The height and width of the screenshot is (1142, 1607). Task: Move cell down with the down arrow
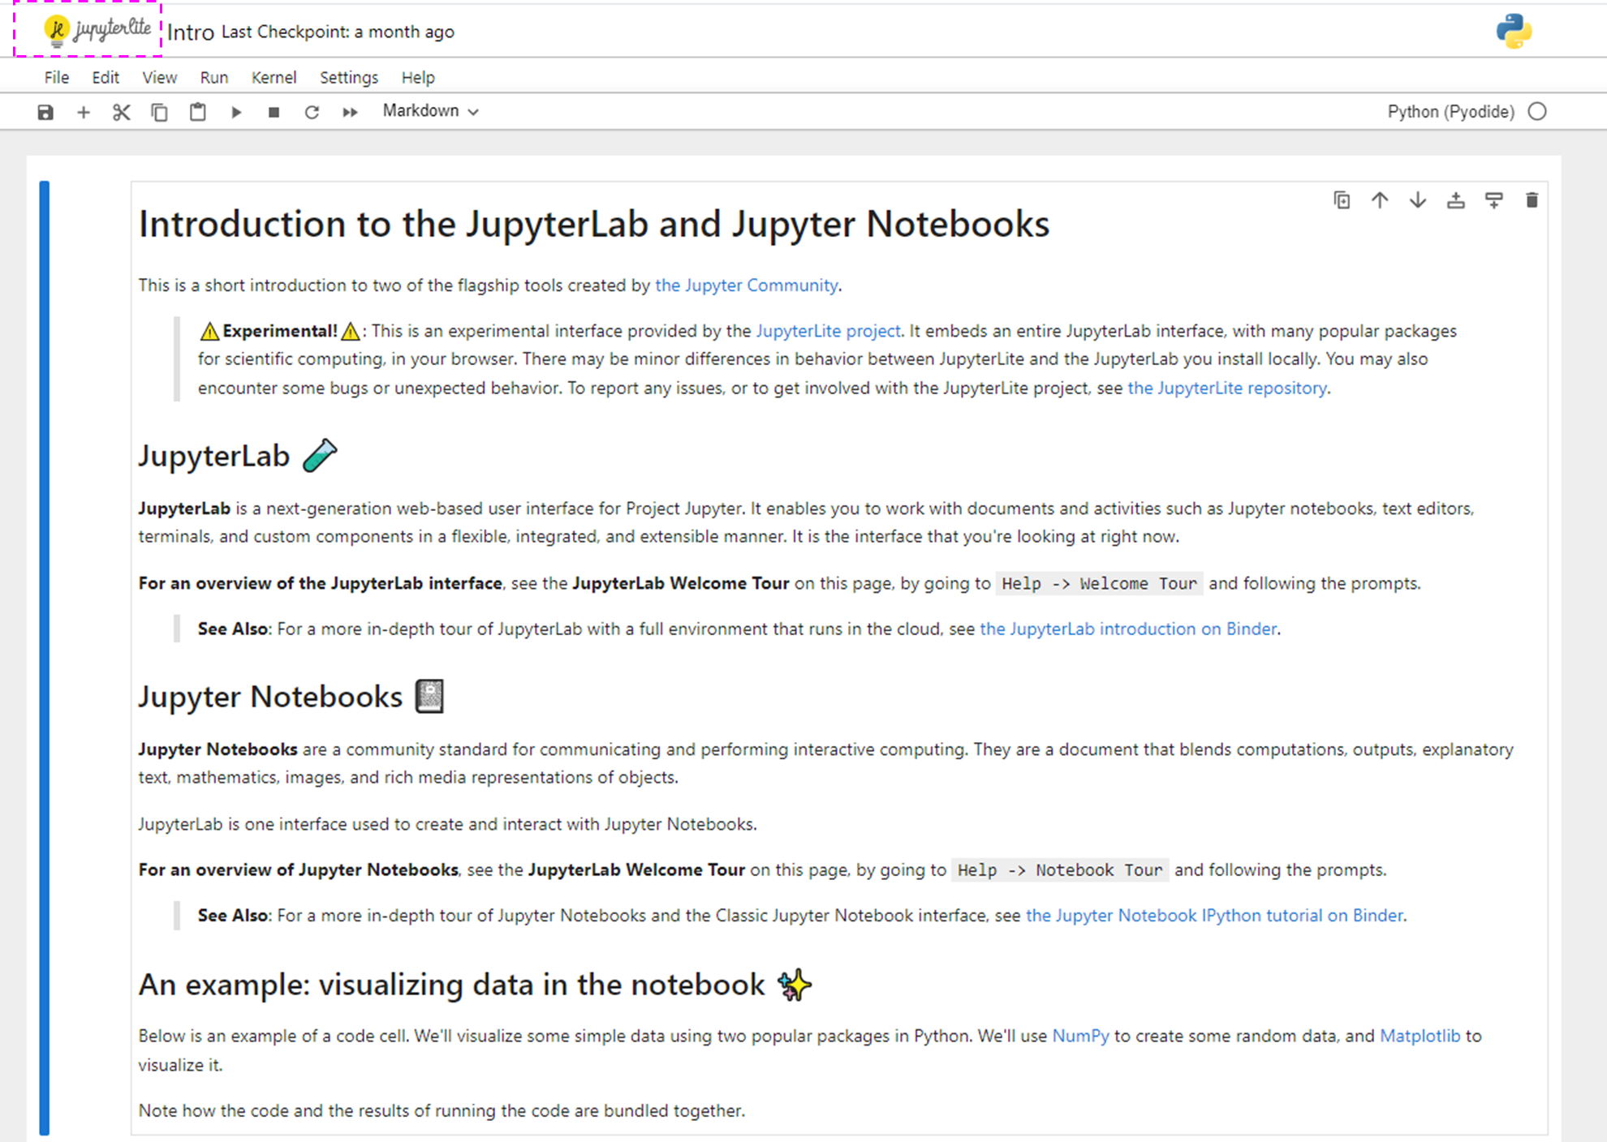click(x=1418, y=200)
